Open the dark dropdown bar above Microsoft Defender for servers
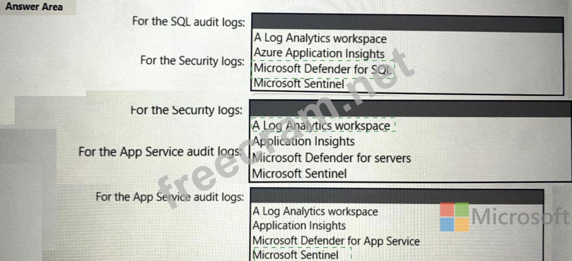The width and height of the screenshot is (572, 261). [x=410, y=109]
